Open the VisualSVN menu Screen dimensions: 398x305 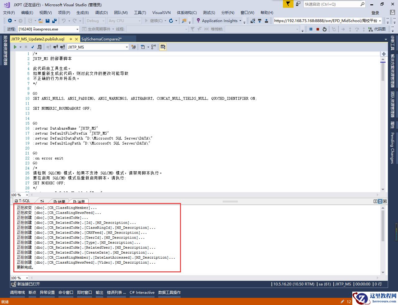point(161,13)
